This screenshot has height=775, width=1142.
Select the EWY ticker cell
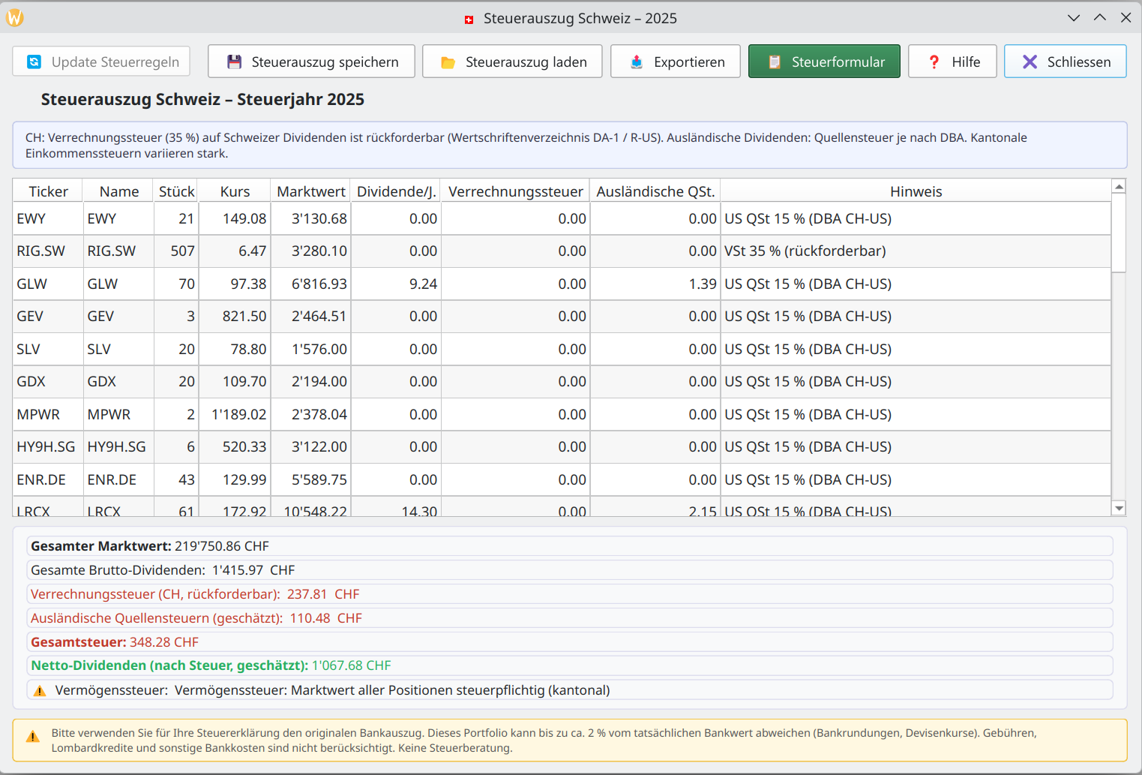click(x=48, y=218)
